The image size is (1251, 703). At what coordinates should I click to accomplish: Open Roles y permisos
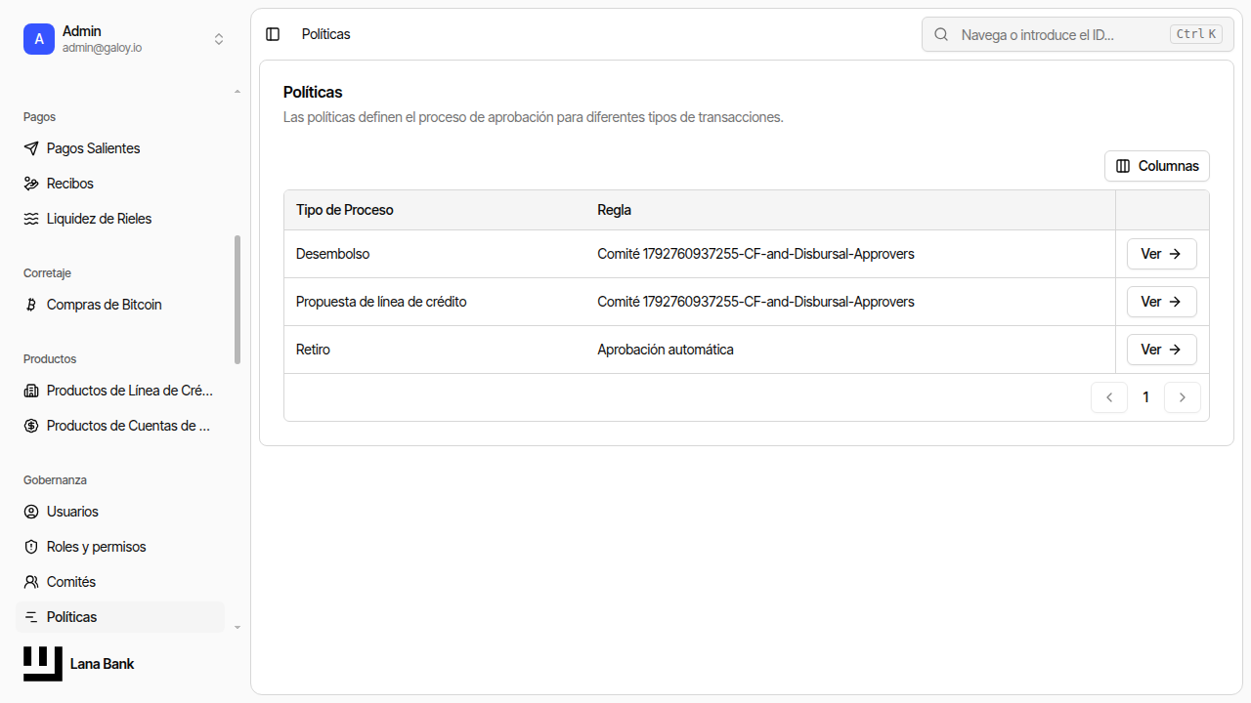[x=120, y=547]
